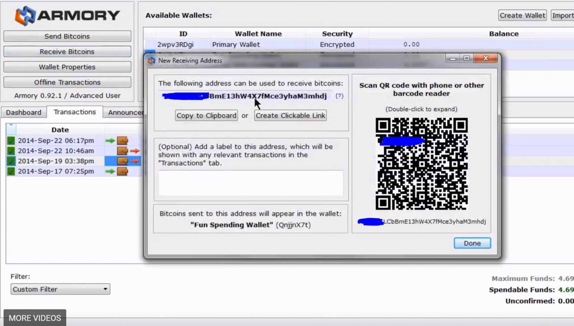Click the Encrypted security cell of Primary Wallet
The height and width of the screenshot is (326, 574).
[337, 44]
